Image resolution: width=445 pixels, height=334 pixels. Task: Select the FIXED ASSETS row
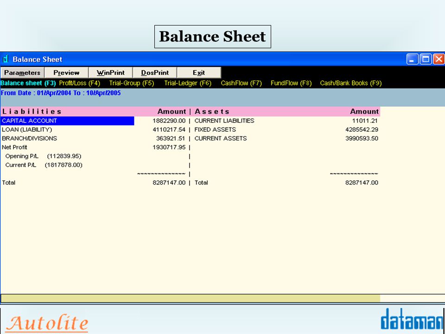(x=215, y=129)
